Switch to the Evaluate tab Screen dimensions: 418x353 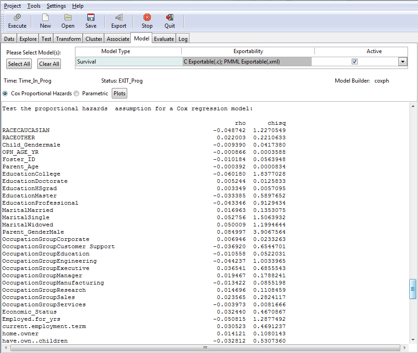tap(164, 39)
